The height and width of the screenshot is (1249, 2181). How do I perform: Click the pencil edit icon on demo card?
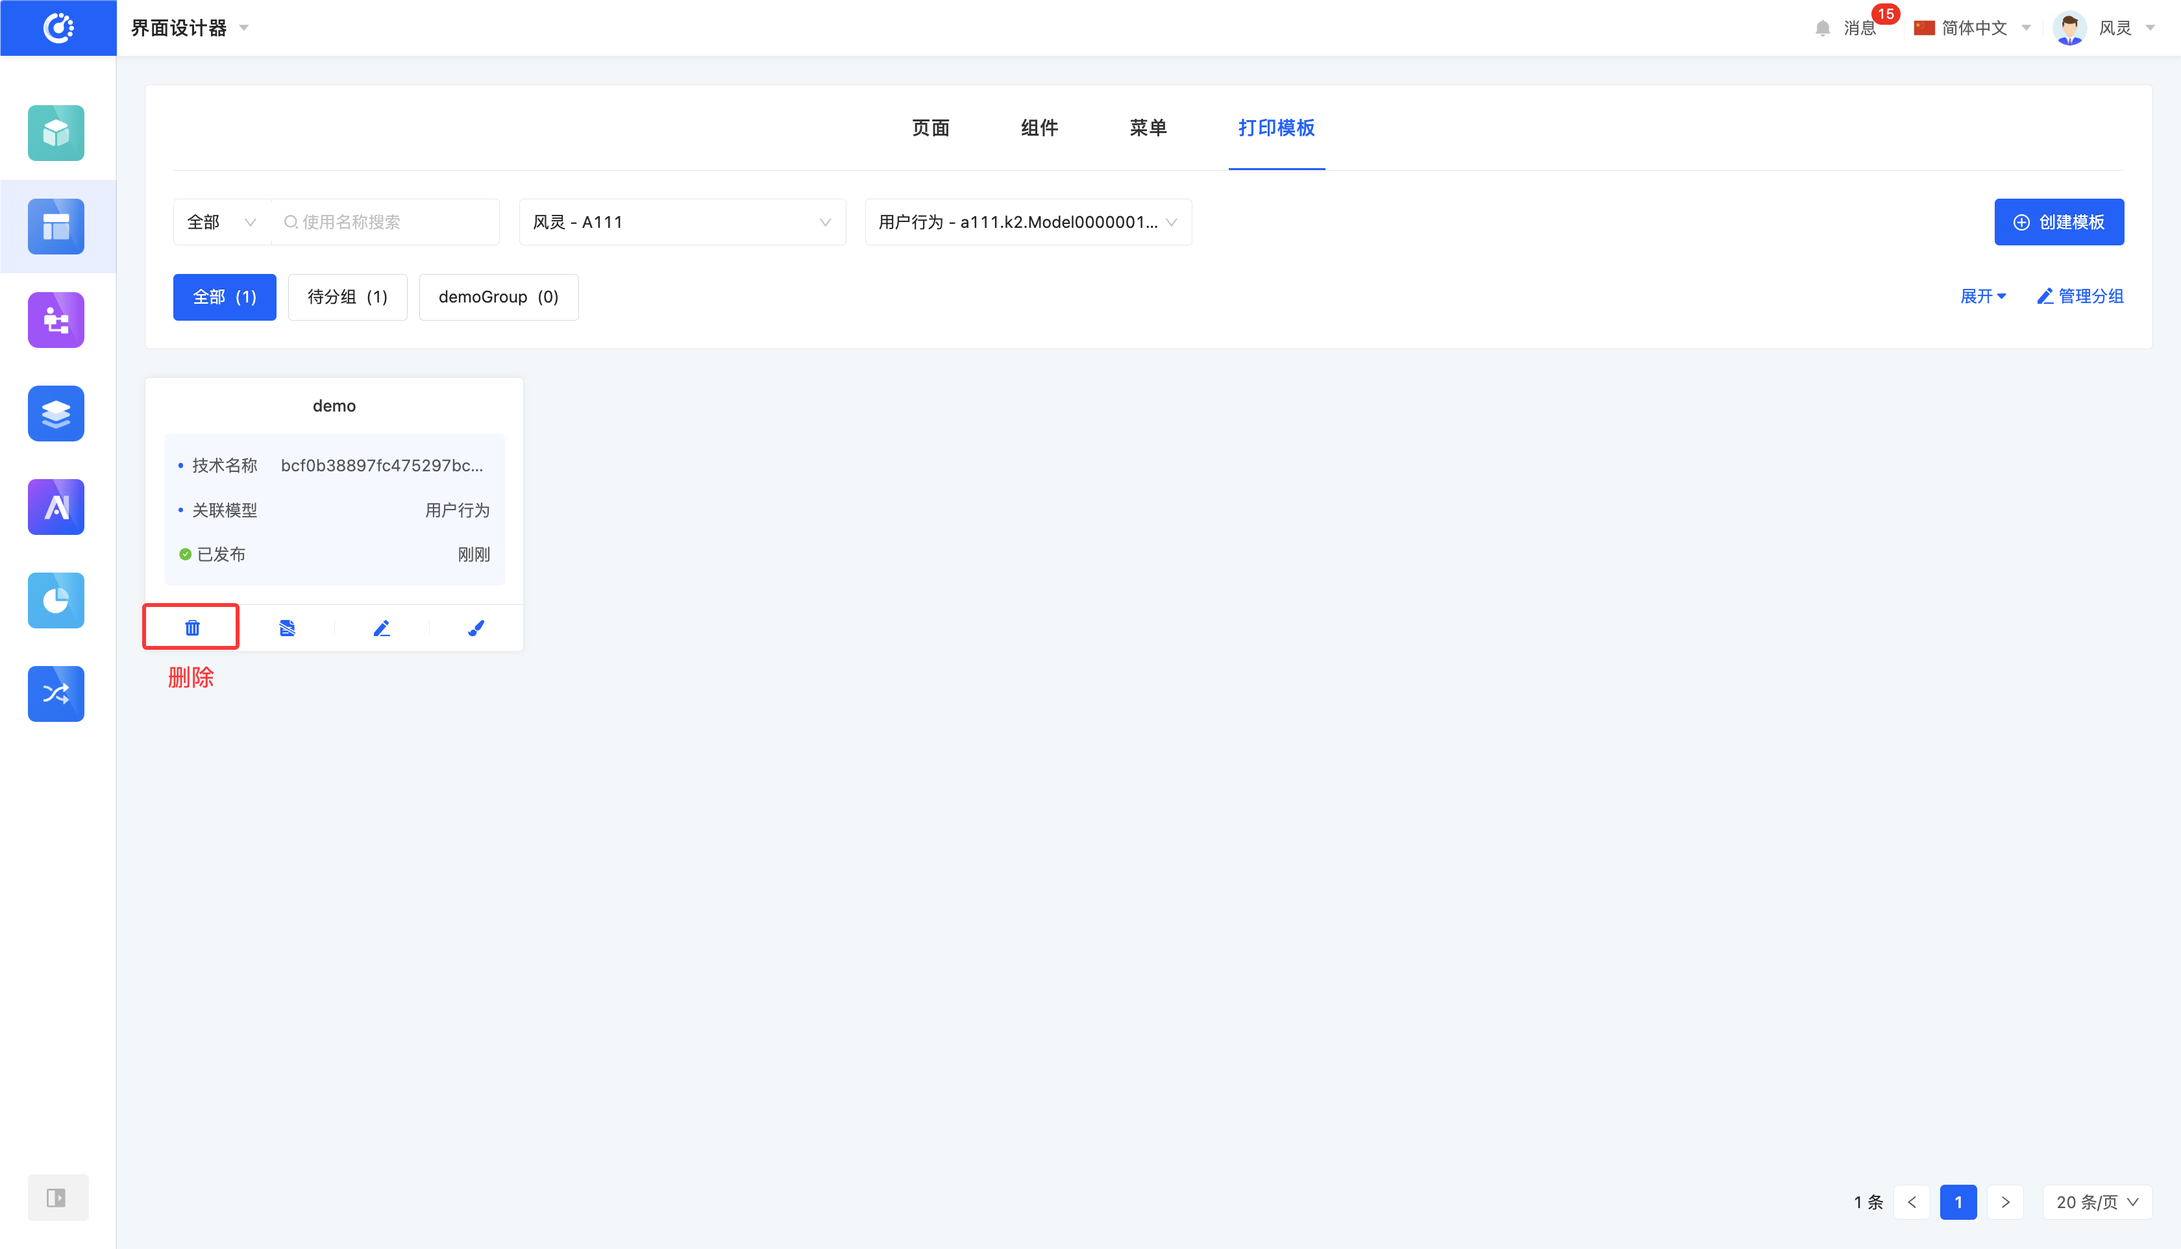coord(382,628)
